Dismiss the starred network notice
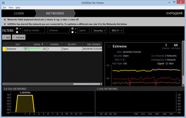 [x=5, y=24]
